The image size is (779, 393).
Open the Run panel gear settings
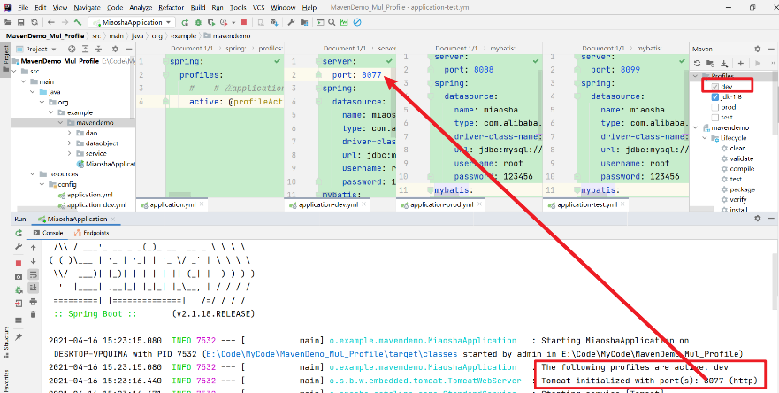pyautogui.click(x=758, y=219)
